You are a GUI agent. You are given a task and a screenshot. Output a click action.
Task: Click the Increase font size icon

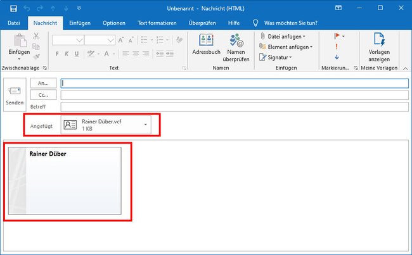coord(121,40)
